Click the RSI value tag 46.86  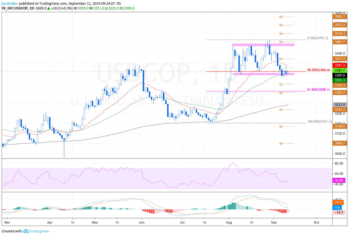(x=340, y=180)
